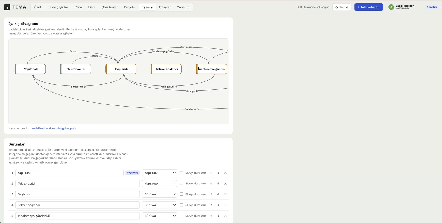The image size is (442, 223).
Task: Click the TIMA logo icon
Action: 7,7
